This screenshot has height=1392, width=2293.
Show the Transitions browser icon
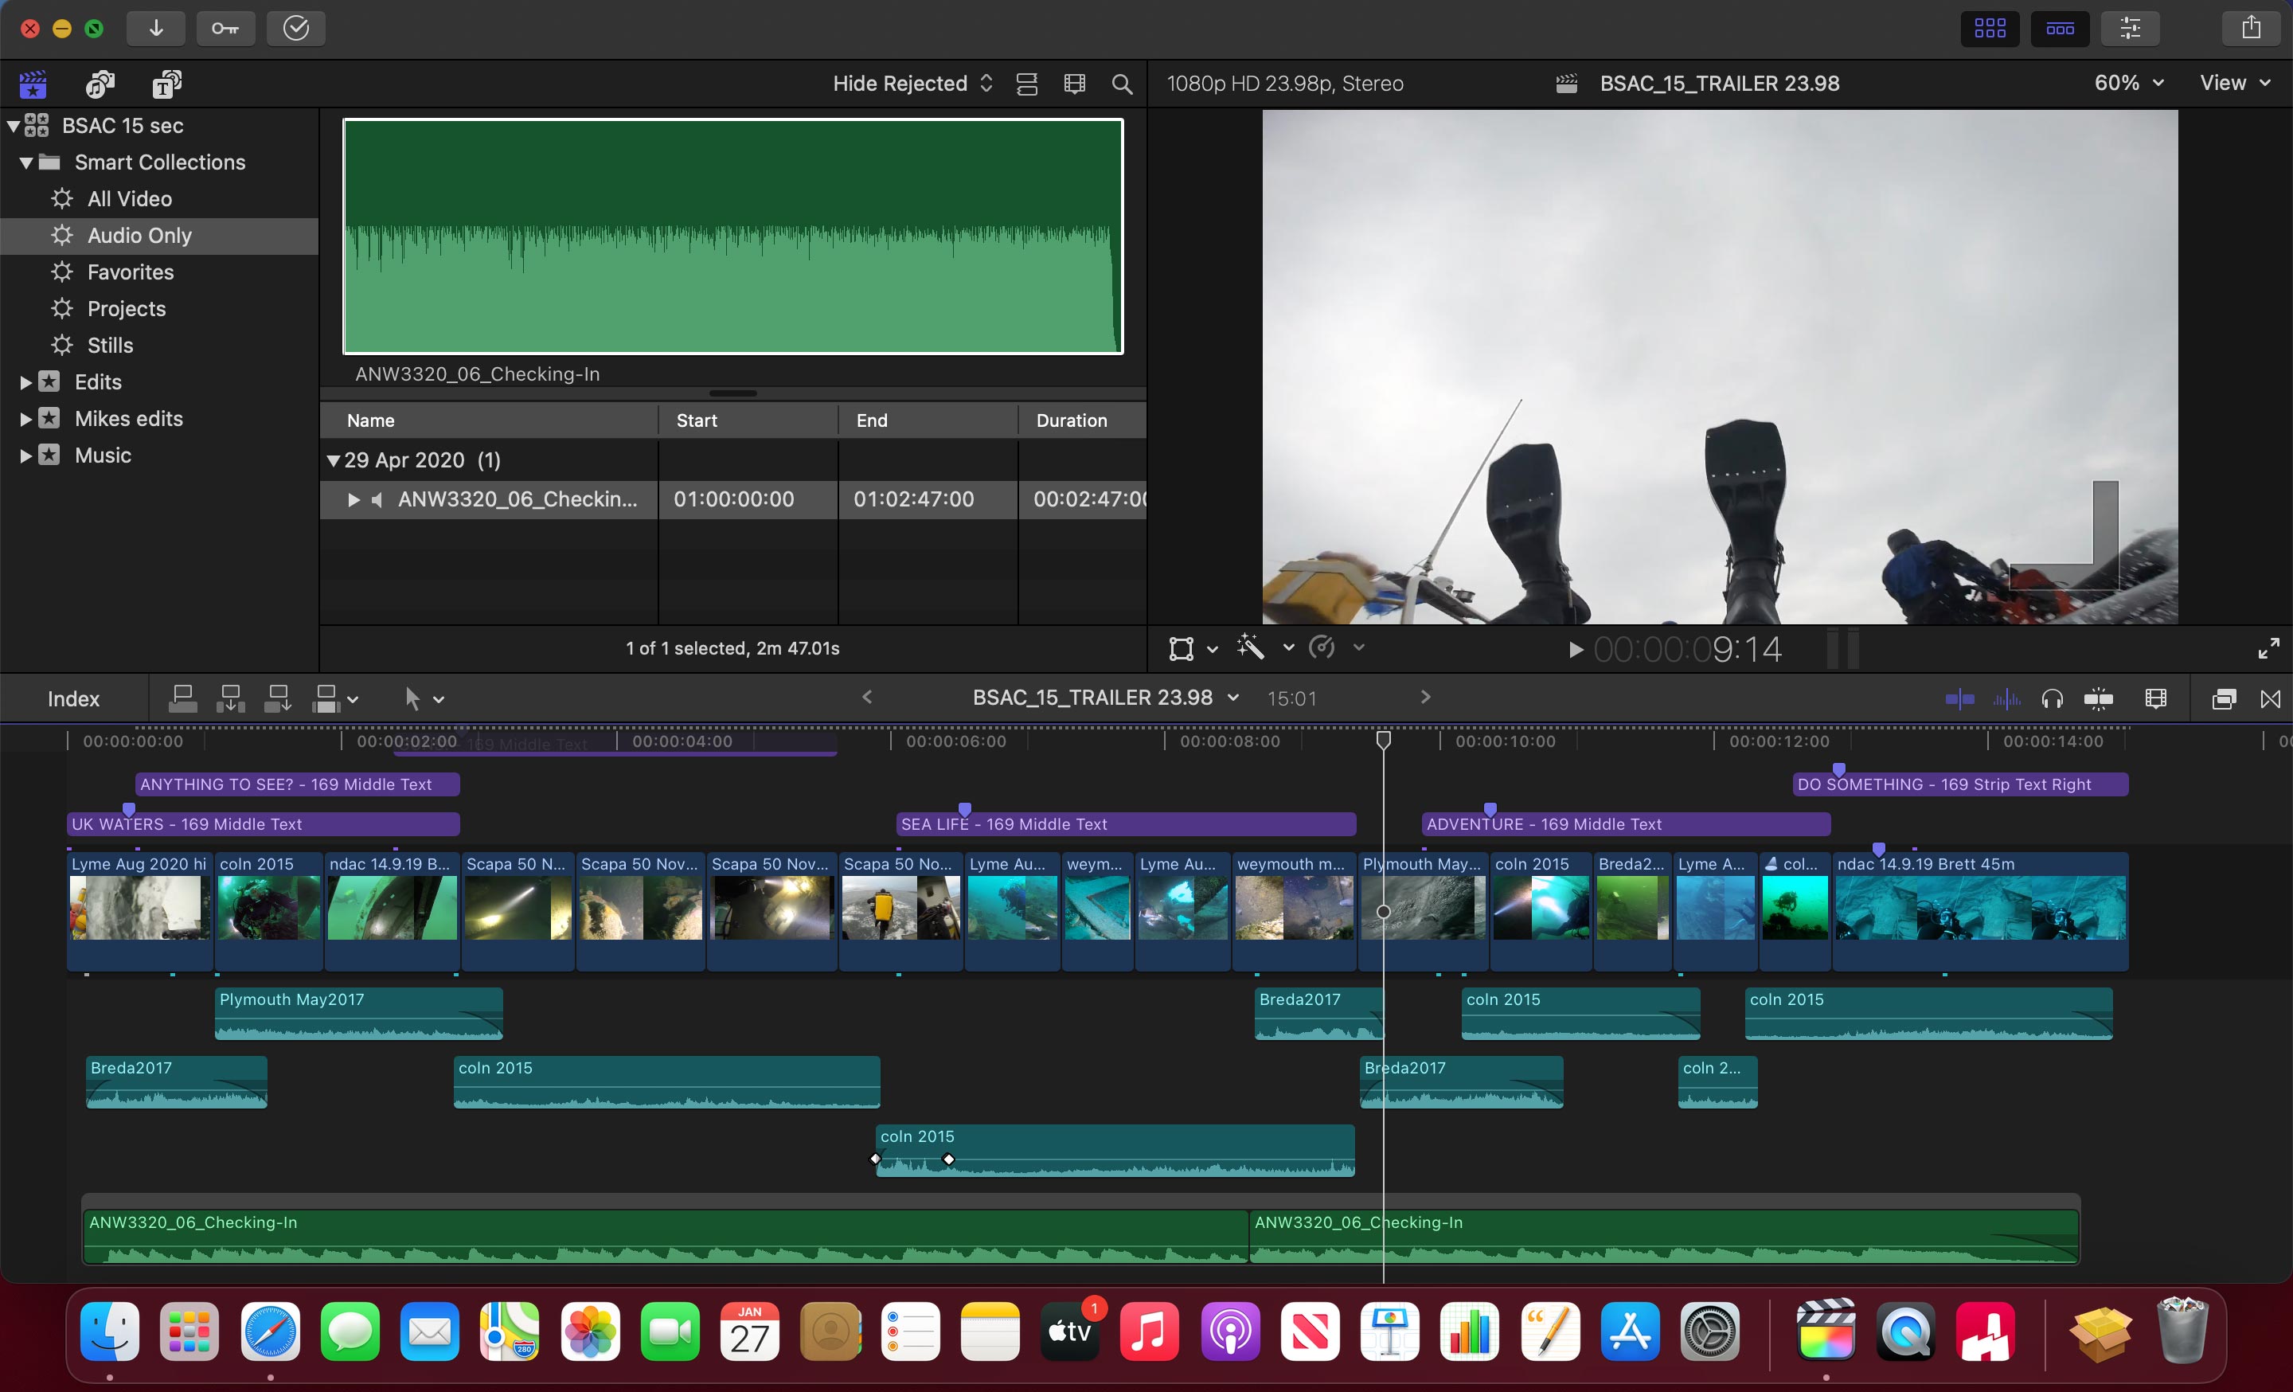tap(2271, 699)
